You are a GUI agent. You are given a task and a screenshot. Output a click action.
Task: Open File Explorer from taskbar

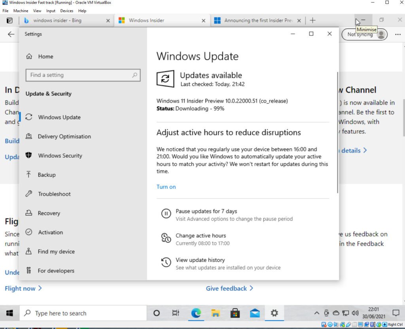click(x=216, y=313)
